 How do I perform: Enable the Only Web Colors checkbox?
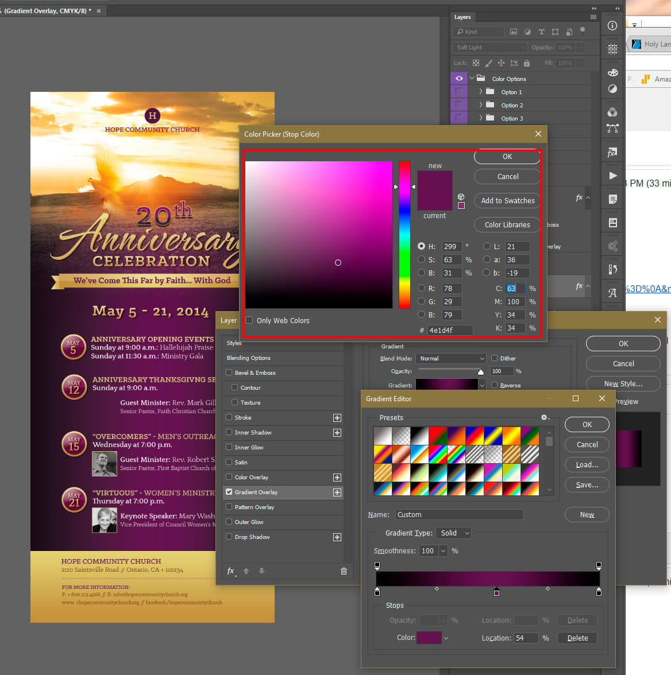coord(249,320)
